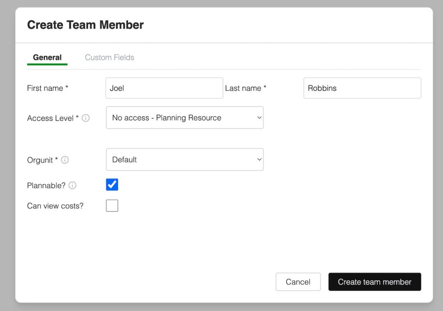Uncheck the Plannable checkbox
Screen dimensions: 443x311
point(112,184)
